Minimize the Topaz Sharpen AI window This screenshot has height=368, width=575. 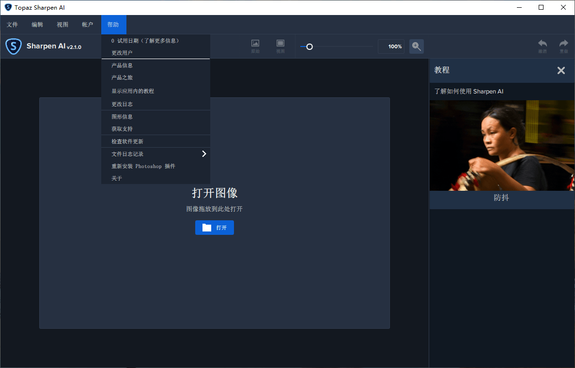point(519,7)
